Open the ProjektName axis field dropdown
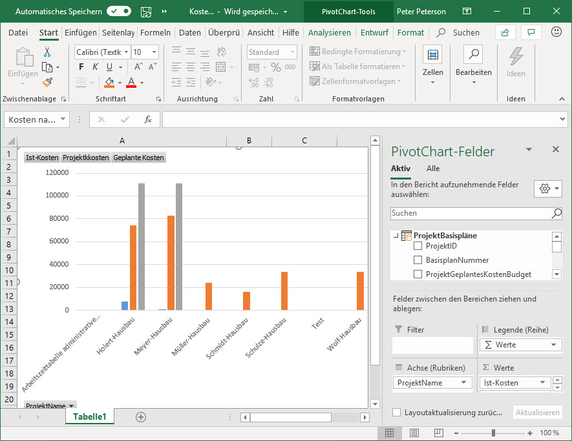This screenshot has width=572, height=441. 463,382
